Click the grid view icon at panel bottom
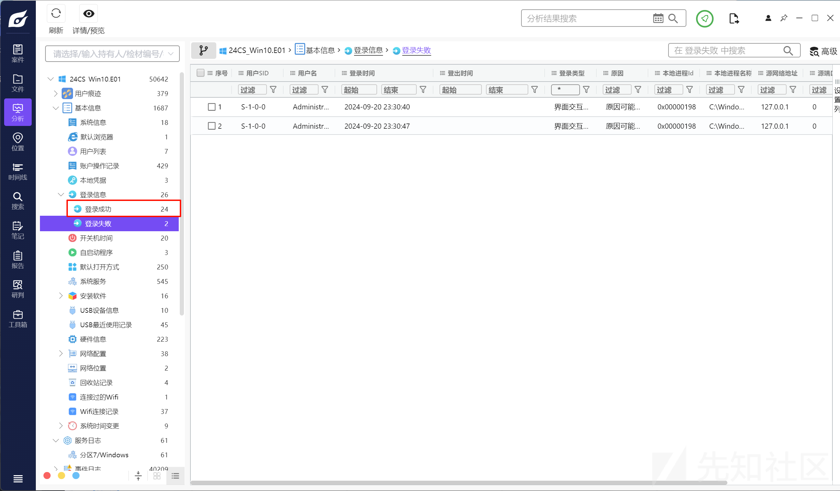Image resolution: width=840 pixels, height=491 pixels. click(x=157, y=476)
